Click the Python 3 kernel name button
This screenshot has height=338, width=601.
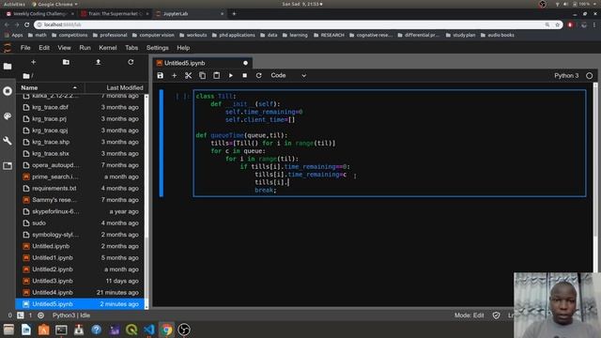tap(566, 75)
